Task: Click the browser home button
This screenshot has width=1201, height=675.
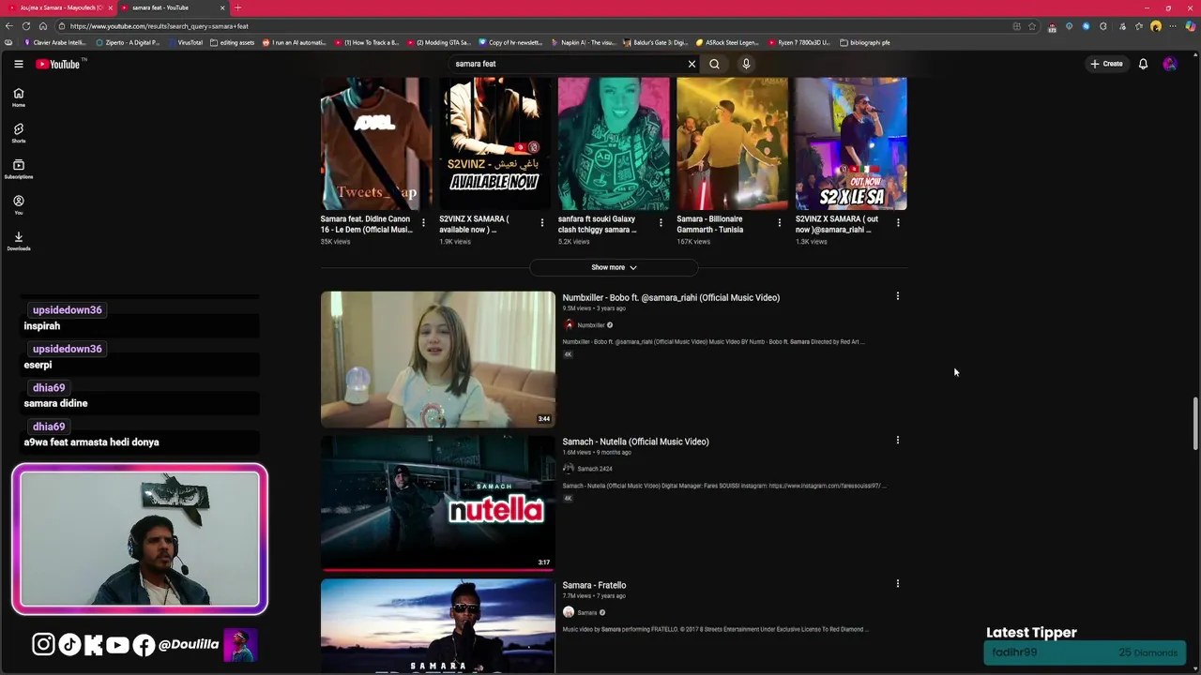Action: [x=42, y=26]
